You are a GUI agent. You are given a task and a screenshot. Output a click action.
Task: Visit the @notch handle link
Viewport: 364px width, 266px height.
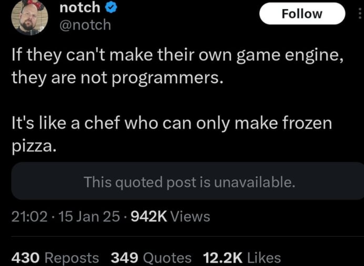pyautogui.click(x=85, y=25)
